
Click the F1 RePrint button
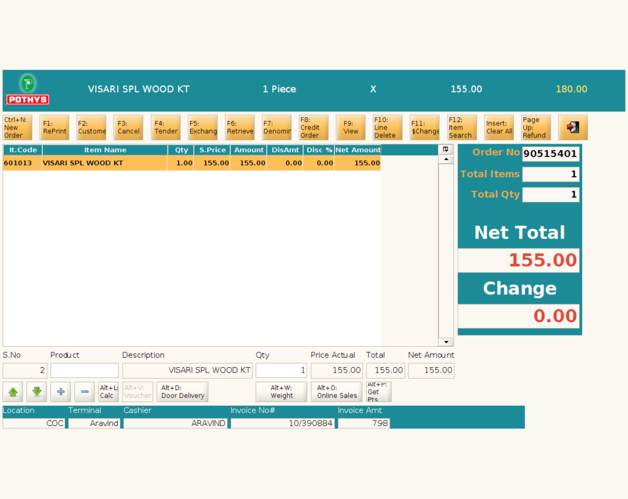pyautogui.click(x=55, y=128)
